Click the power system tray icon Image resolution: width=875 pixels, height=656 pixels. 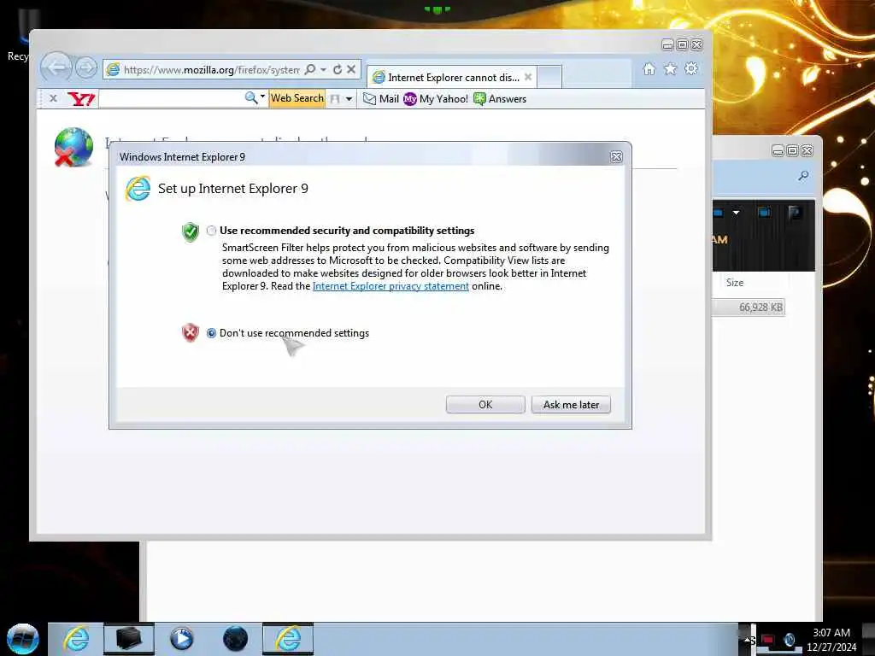coord(790,639)
